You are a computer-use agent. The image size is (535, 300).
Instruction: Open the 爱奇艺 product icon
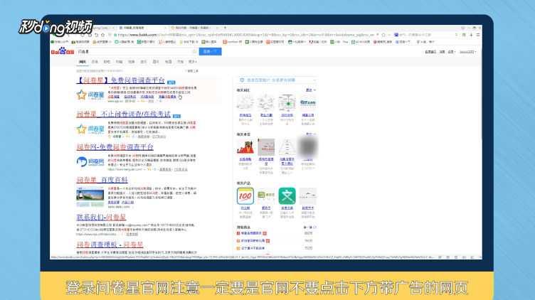[266, 196]
